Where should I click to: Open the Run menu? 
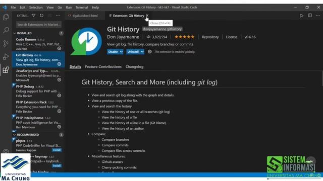point(69,8)
